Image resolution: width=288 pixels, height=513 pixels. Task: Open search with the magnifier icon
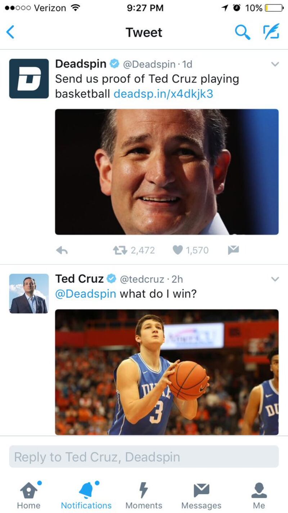coord(242,32)
